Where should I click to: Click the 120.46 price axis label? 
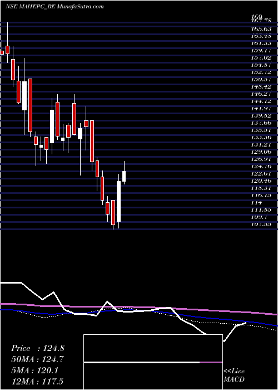(x=261, y=181)
